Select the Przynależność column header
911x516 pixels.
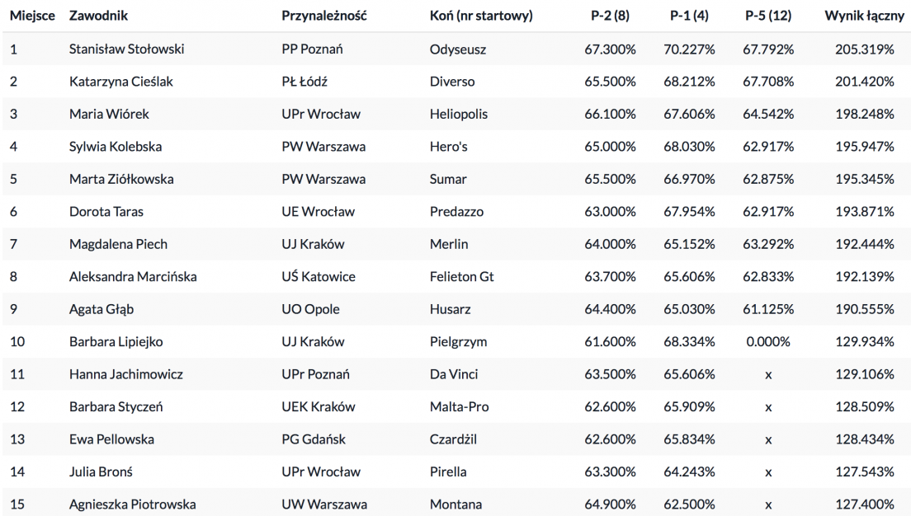[x=324, y=16]
